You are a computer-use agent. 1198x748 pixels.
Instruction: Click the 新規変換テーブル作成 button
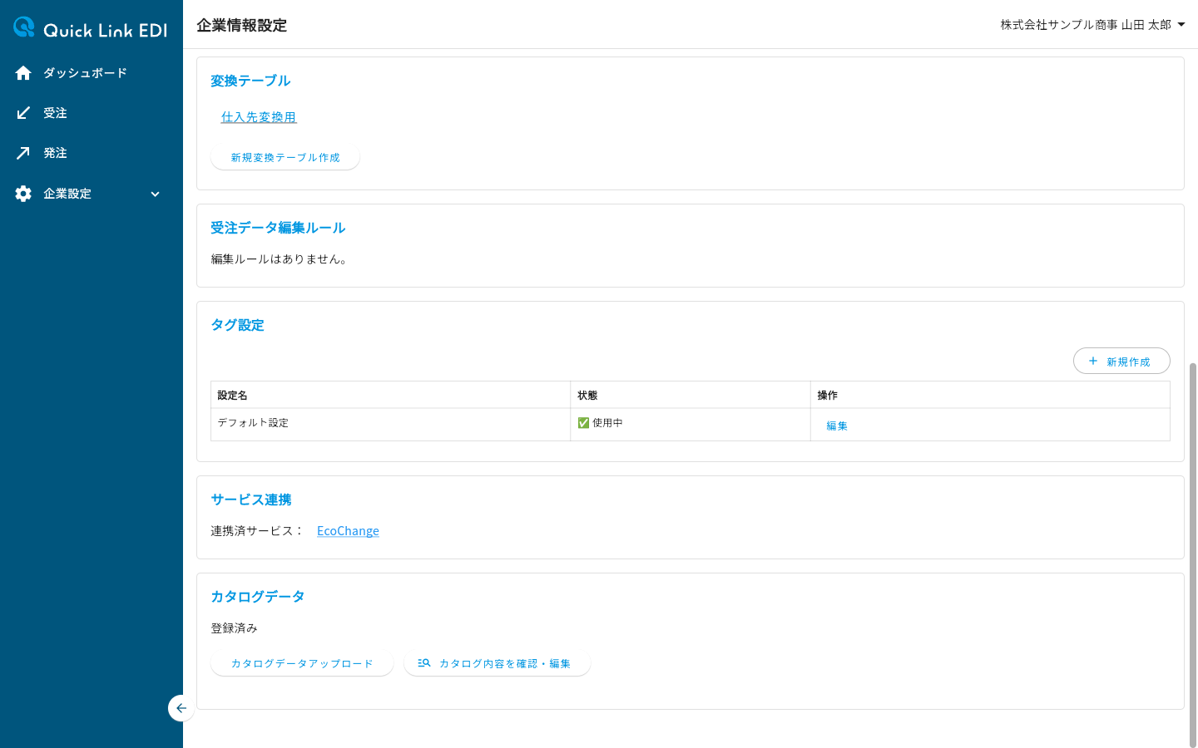(285, 157)
